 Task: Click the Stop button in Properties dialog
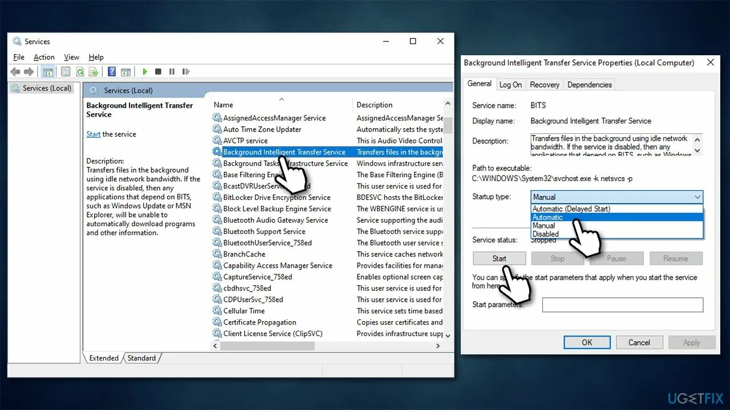(558, 259)
